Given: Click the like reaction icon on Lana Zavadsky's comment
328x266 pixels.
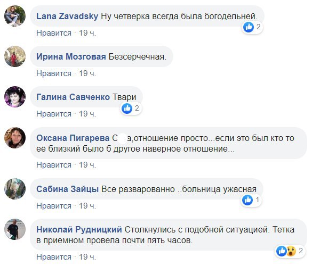Looking at the screenshot, I should click(249, 27).
